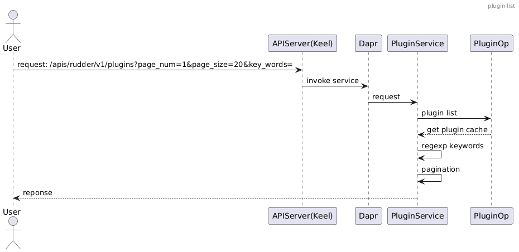Select the 'regexp keywords' self-message label
The height and width of the screenshot is (252, 519).
point(453,146)
